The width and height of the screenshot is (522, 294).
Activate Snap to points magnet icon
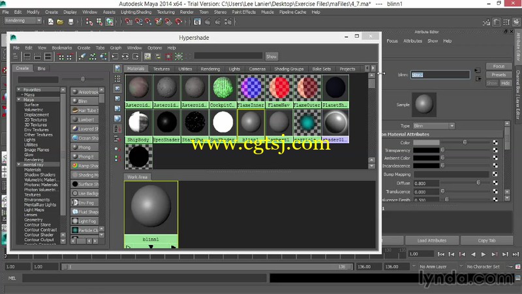pos(149,22)
